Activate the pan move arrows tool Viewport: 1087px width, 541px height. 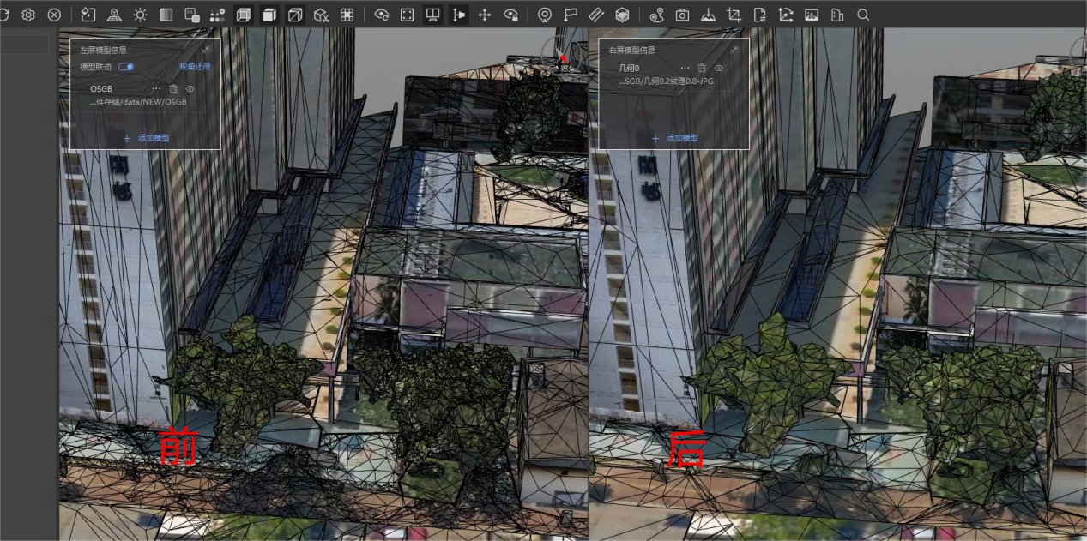point(484,15)
